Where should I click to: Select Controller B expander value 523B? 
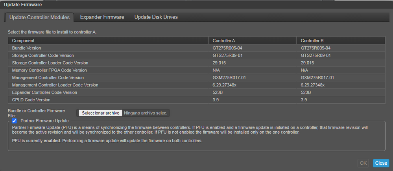[306, 92]
